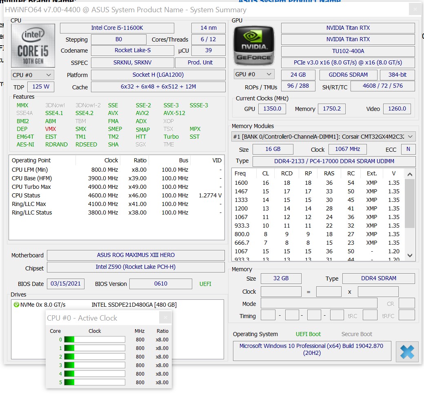Click the GDDR6 SDRAM field

(348, 75)
